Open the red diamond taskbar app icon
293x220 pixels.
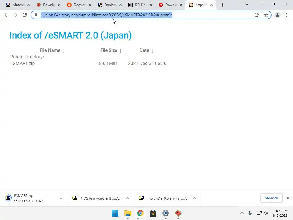point(178,213)
